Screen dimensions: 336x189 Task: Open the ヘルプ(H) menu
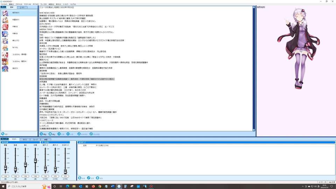[x=73, y=4]
